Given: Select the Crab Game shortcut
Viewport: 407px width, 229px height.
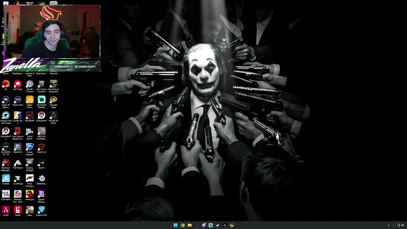Looking at the screenshot, I should point(6,196).
